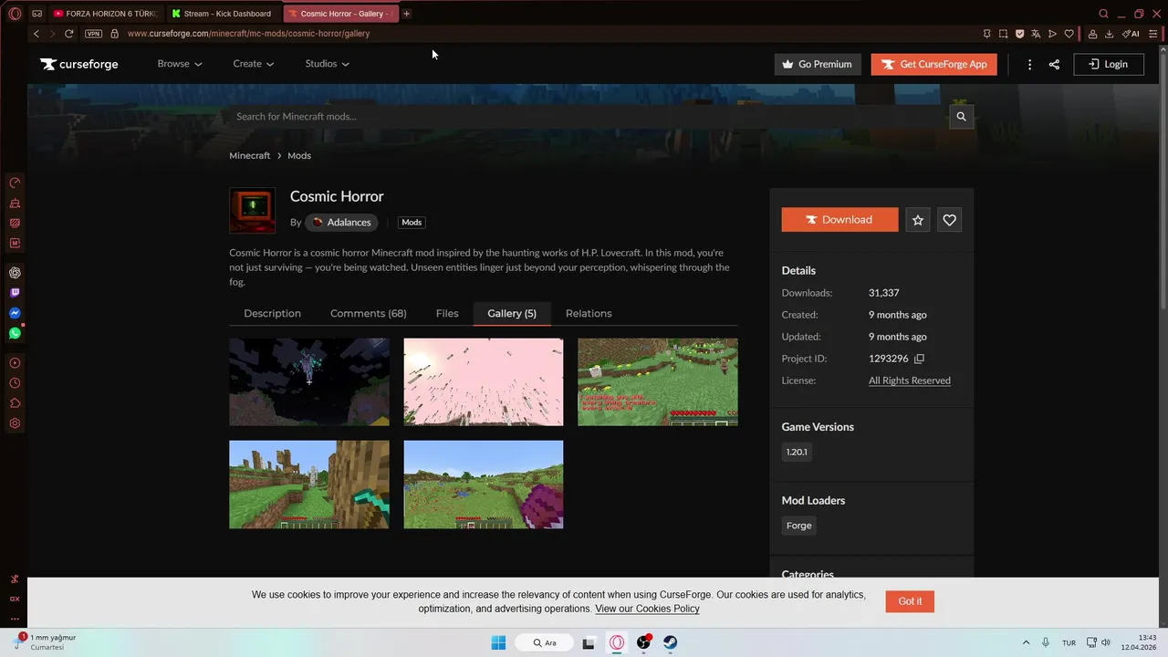Image resolution: width=1168 pixels, height=657 pixels.
Task: Switch to FORZA HORIZON 6 browser tab
Action: pyautogui.click(x=105, y=14)
